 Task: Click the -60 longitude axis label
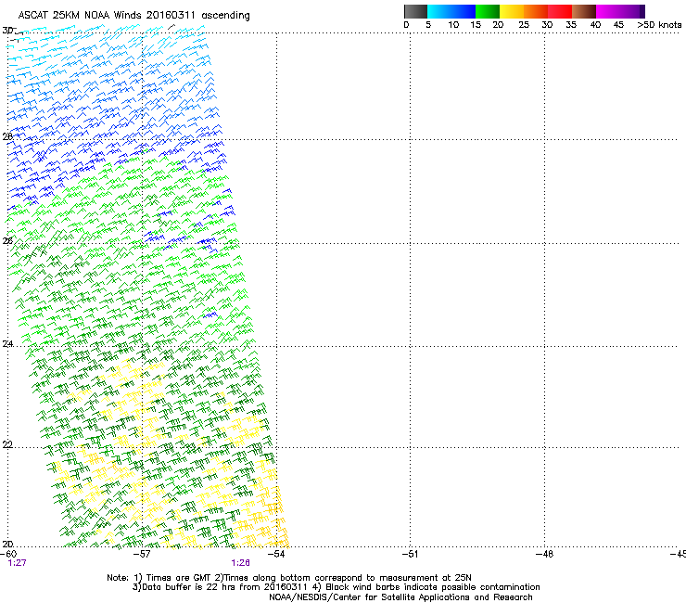[x=8, y=554]
